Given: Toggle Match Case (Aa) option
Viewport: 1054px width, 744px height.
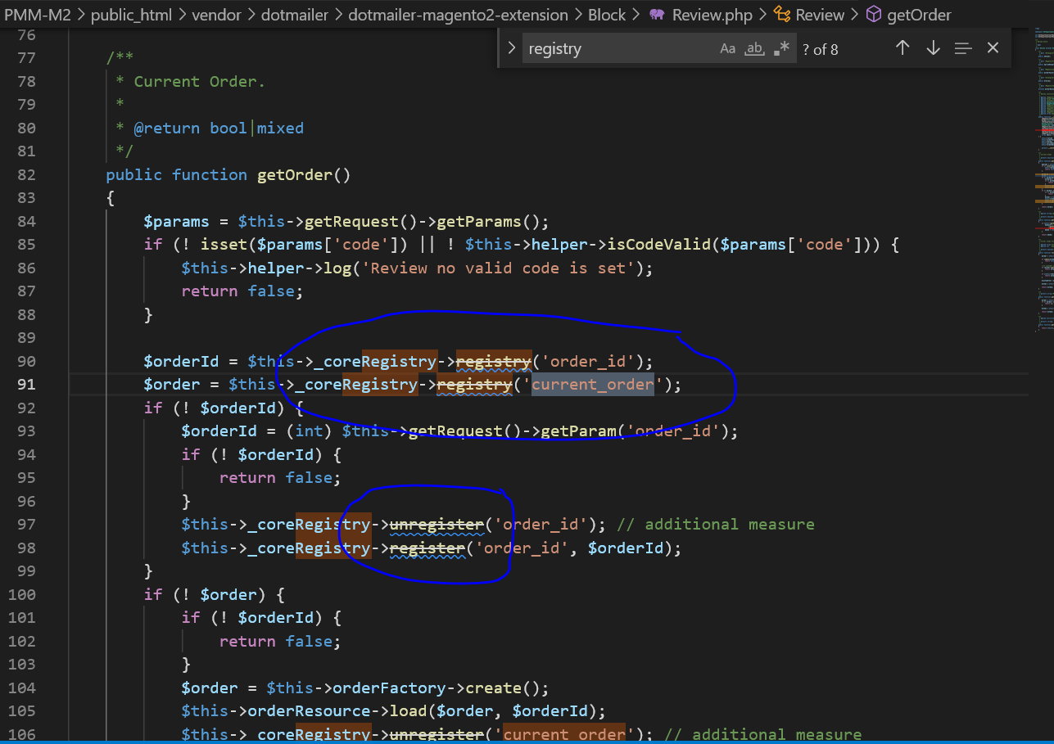Looking at the screenshot, I should 727,49.
